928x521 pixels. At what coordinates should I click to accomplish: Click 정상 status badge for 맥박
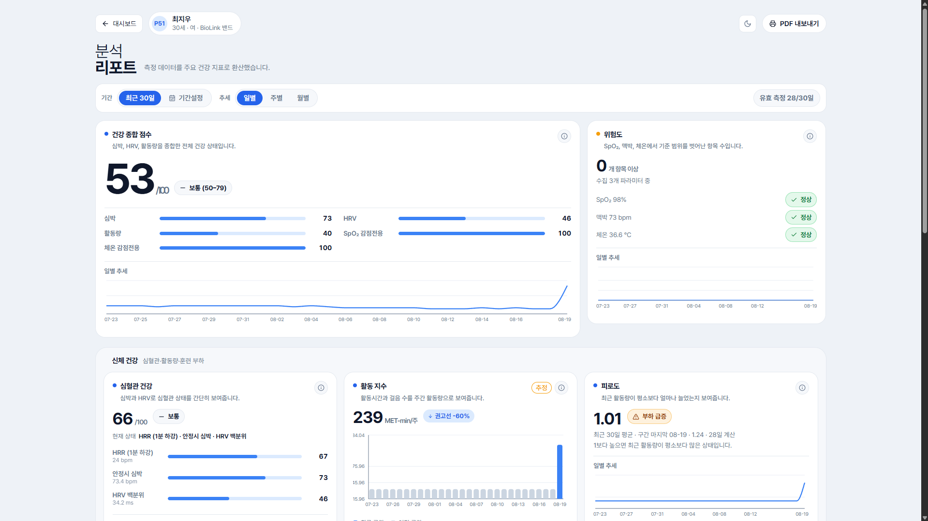[801, 217]
